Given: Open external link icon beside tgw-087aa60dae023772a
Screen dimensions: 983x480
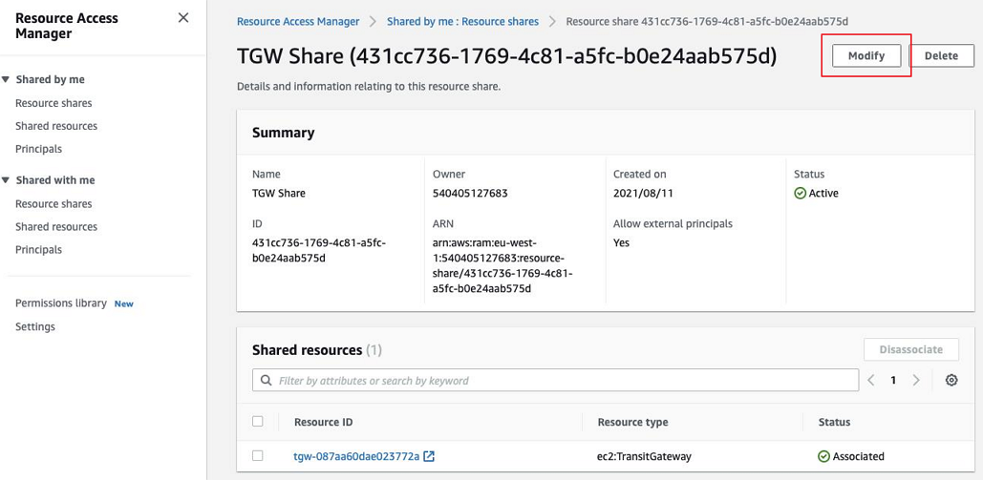Looking at the screenshot, I should [x=430, y=456].
